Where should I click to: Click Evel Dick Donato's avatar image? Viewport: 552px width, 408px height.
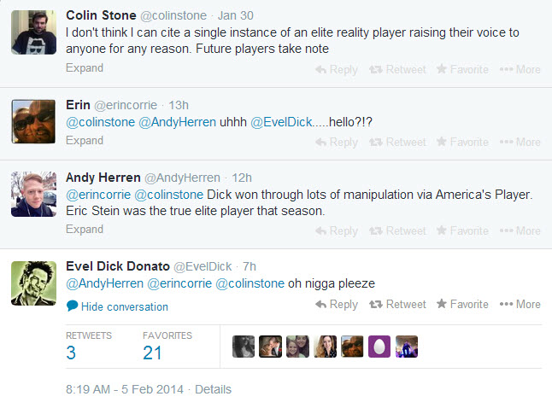34,283
